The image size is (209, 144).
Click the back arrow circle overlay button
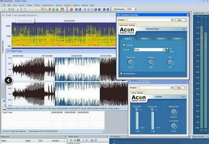(x=9, y=81)
